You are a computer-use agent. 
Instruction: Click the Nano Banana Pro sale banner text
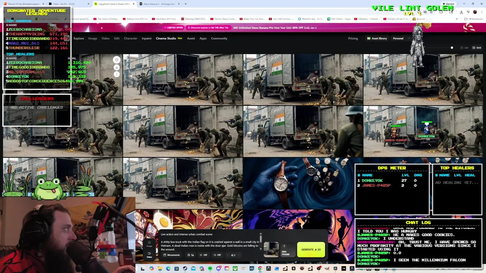(x=275, y=28)
